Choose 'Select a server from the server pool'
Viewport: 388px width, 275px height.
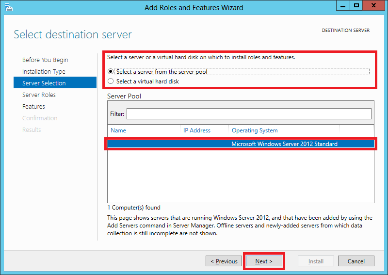pyautogui.click(x=111, y=71)
